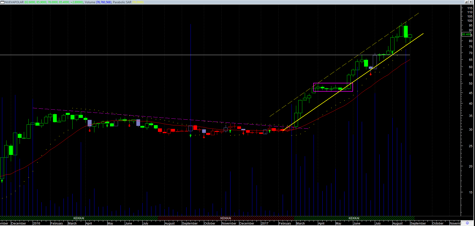Click the smiley face status icon
Viewport: 475px width, 226px height.
[467, 223]
